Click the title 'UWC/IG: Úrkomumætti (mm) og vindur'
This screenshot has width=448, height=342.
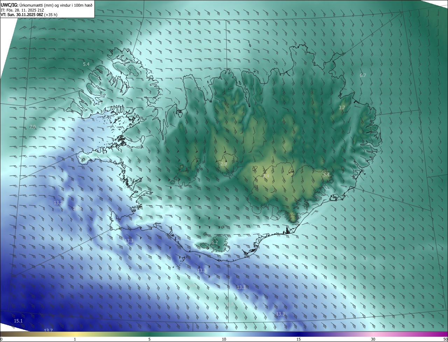pyautogui.click(x=47, y=5)
